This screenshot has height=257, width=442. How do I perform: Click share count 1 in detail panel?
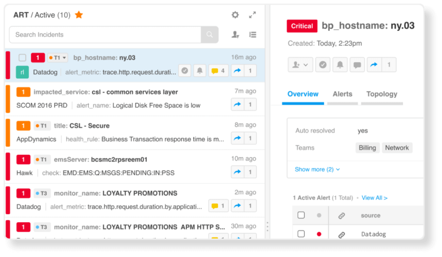(x=389, y=65)
